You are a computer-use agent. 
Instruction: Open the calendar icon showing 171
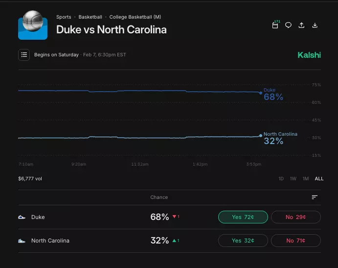(275, 25)
